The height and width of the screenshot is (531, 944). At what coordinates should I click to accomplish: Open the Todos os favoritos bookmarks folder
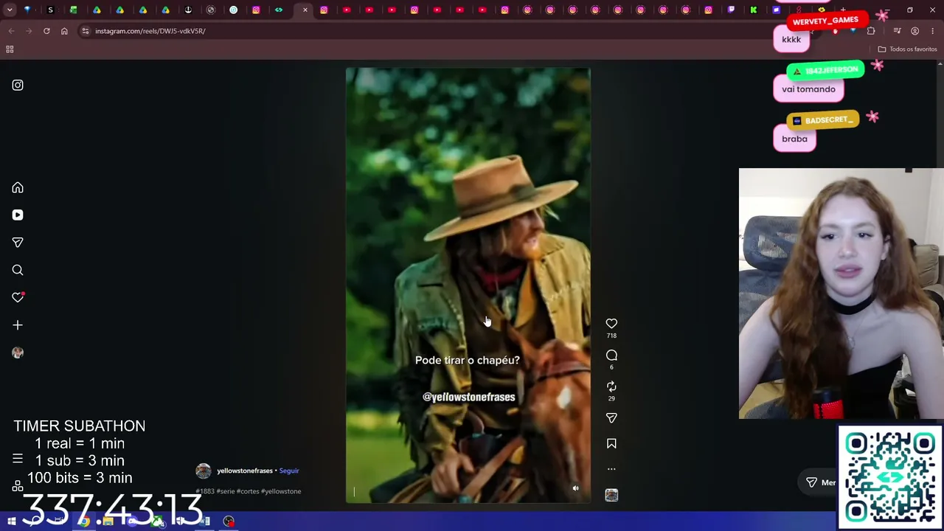point(907,49)
